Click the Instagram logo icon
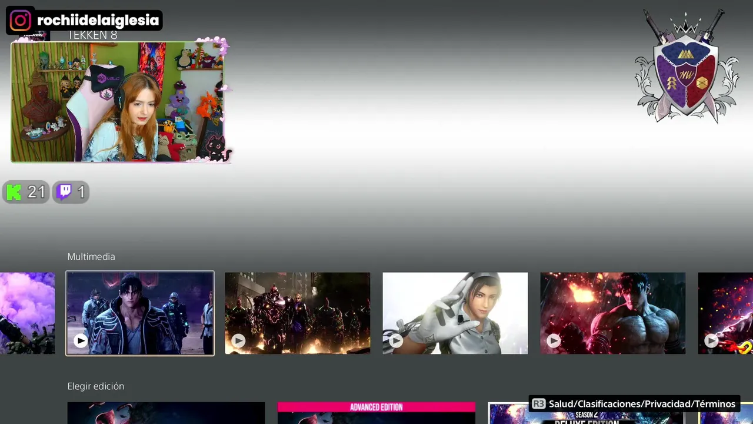The height and width of the screenshot is (424, 753). pos(20,21)
